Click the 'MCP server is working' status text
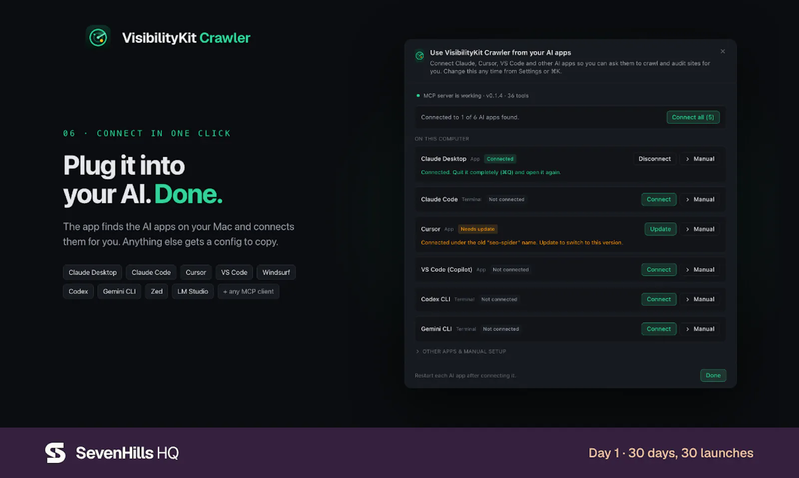Screen dimensions: 799x478 [x=476, y=96]
